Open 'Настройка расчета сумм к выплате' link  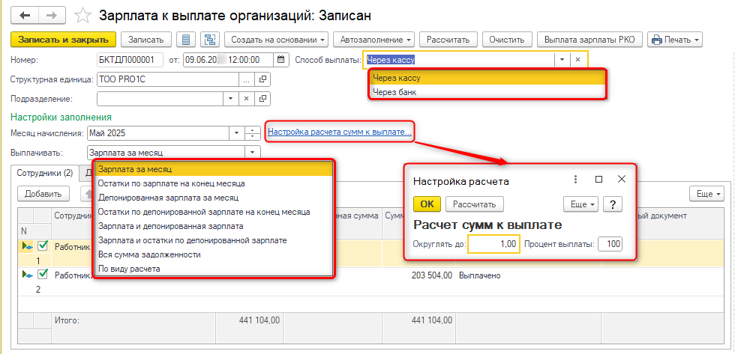coord(339,132)
